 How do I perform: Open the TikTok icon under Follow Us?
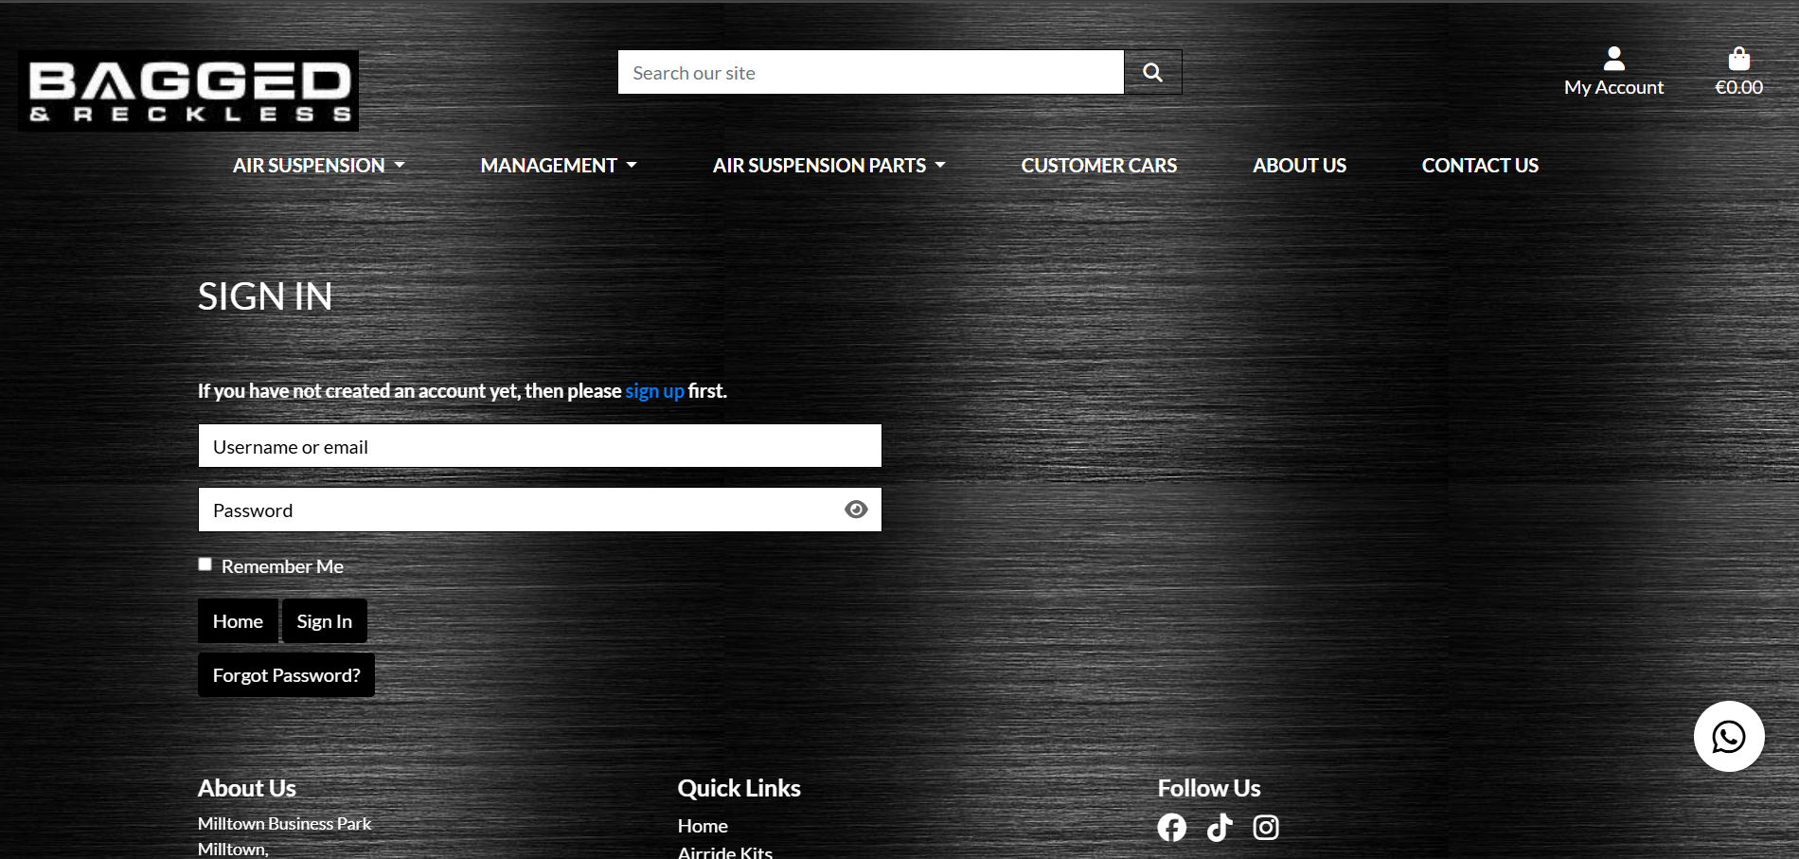coord(1219,827)
